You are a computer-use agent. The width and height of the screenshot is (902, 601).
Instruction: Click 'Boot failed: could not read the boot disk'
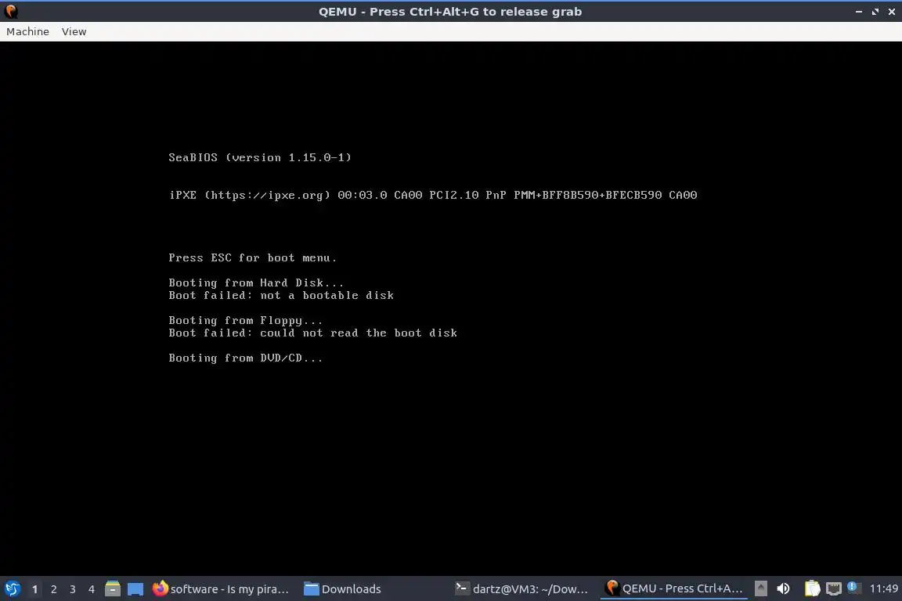313,333
